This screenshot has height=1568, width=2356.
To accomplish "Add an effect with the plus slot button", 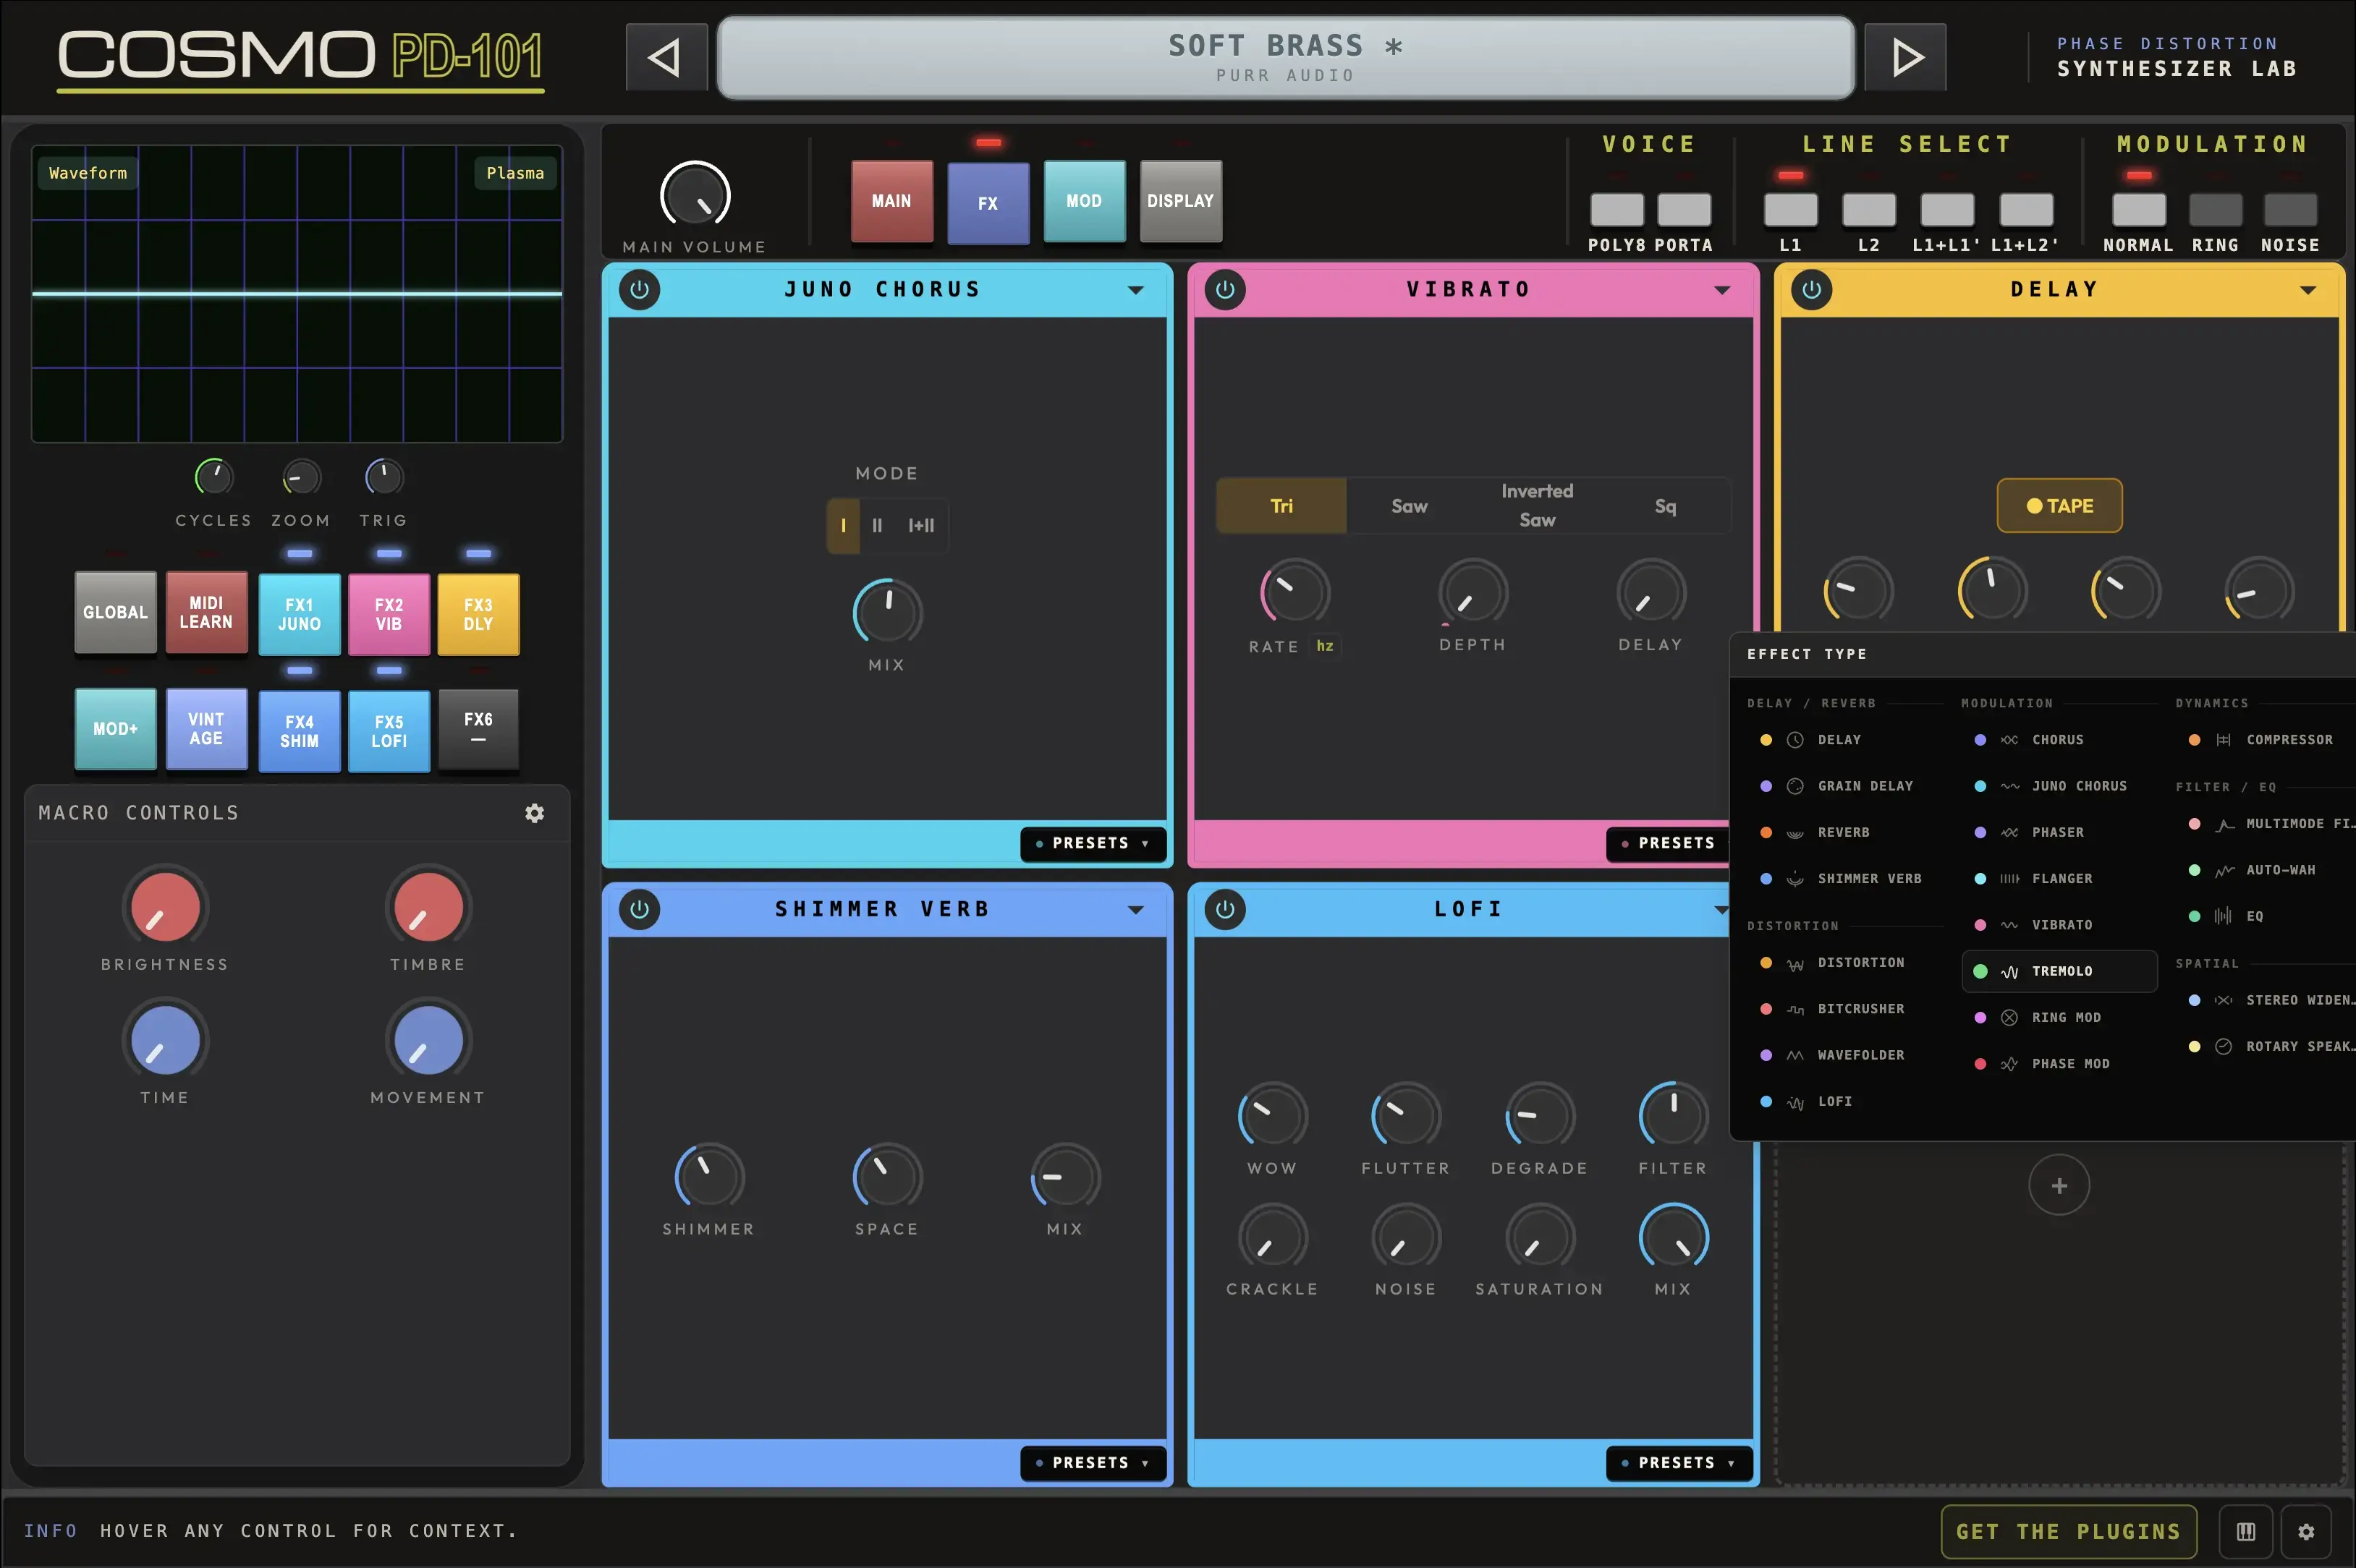I will click(2059, 1185).
